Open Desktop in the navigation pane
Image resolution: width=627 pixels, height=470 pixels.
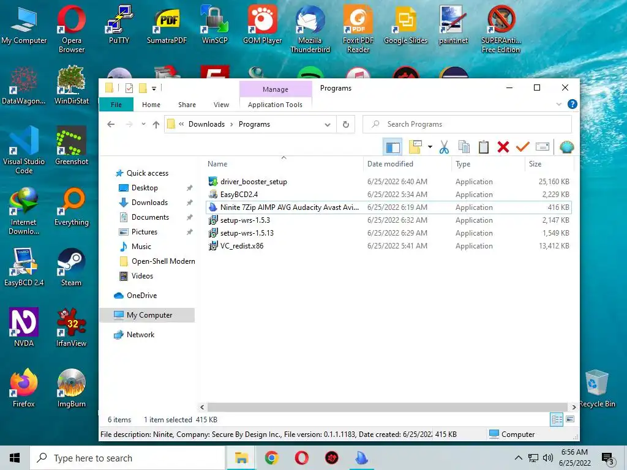point(145,188)
